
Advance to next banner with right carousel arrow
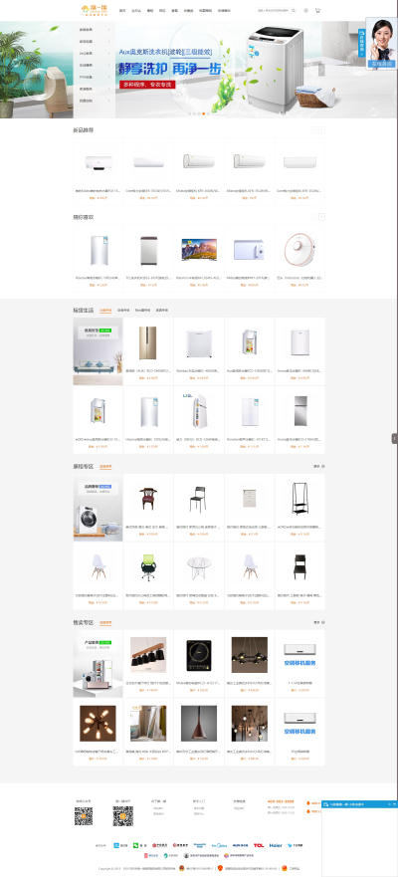click(321, 70)
